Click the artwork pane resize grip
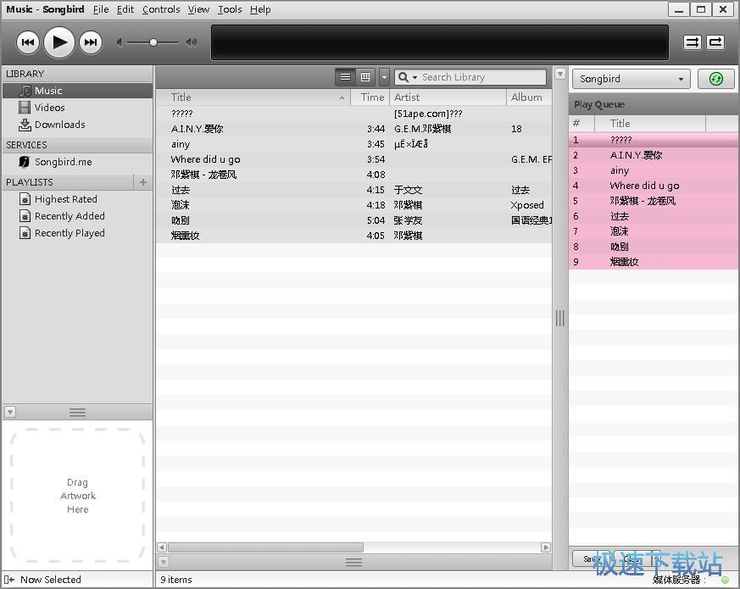 pyautogui.click(x=77, y=413)
